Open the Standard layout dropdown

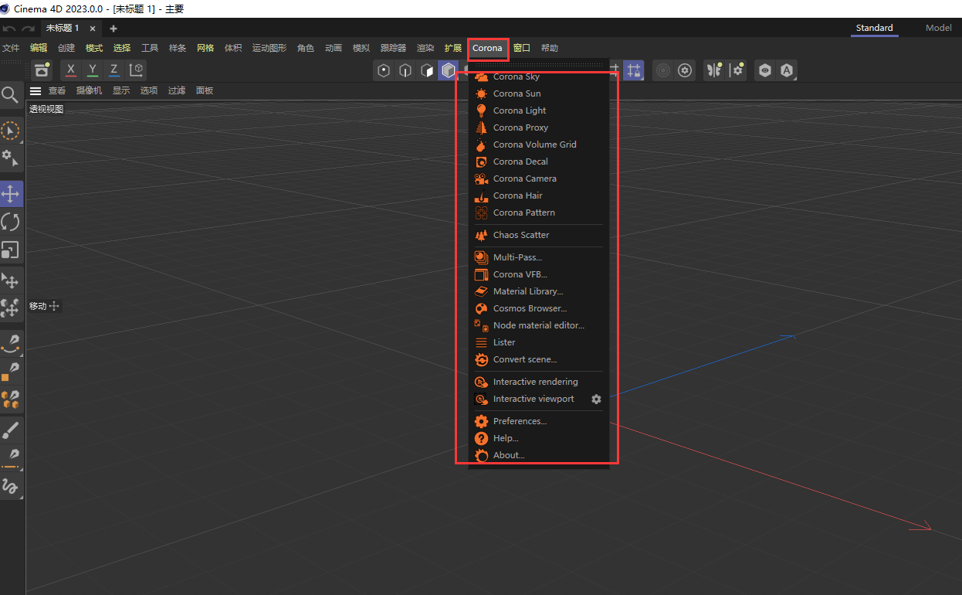pos(874,27)
